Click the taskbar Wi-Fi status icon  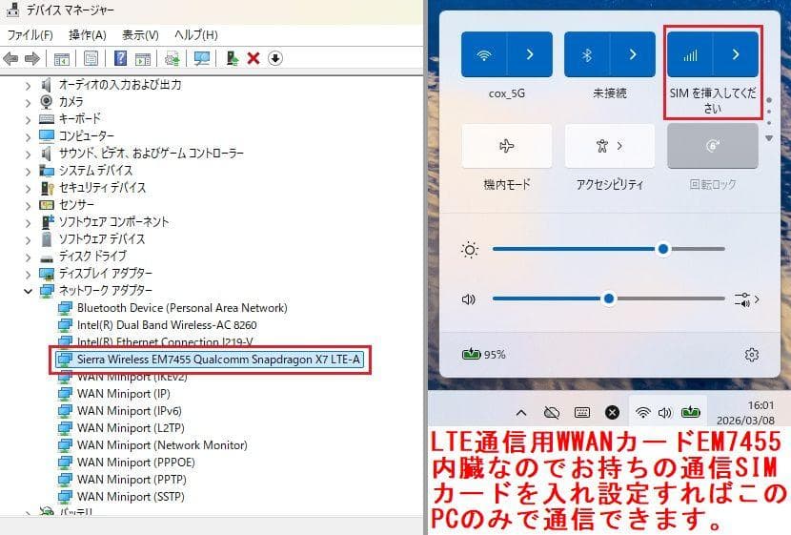[x=642, y=413]
